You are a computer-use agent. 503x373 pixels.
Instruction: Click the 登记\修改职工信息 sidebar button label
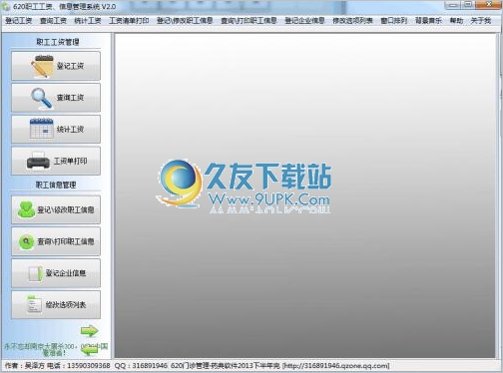[x=66, y=209]
